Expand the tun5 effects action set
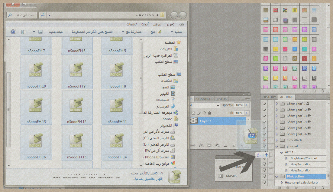 277,140
